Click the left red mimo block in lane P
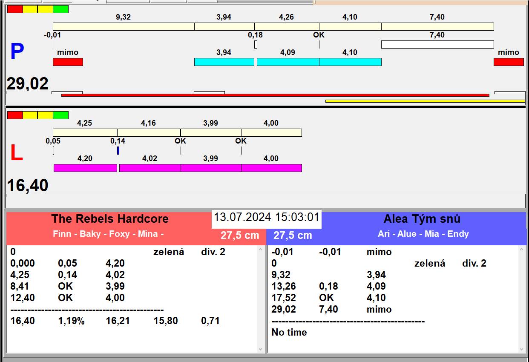Screen dimensions: 529x362 pos(68,62)
